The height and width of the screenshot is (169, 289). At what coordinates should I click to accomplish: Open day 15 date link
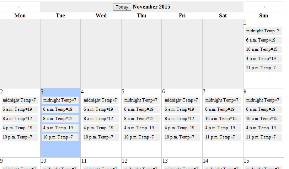click(246, 161)
